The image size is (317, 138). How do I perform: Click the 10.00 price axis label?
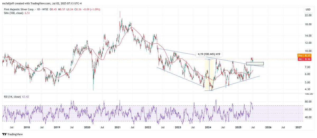(308, 51)
